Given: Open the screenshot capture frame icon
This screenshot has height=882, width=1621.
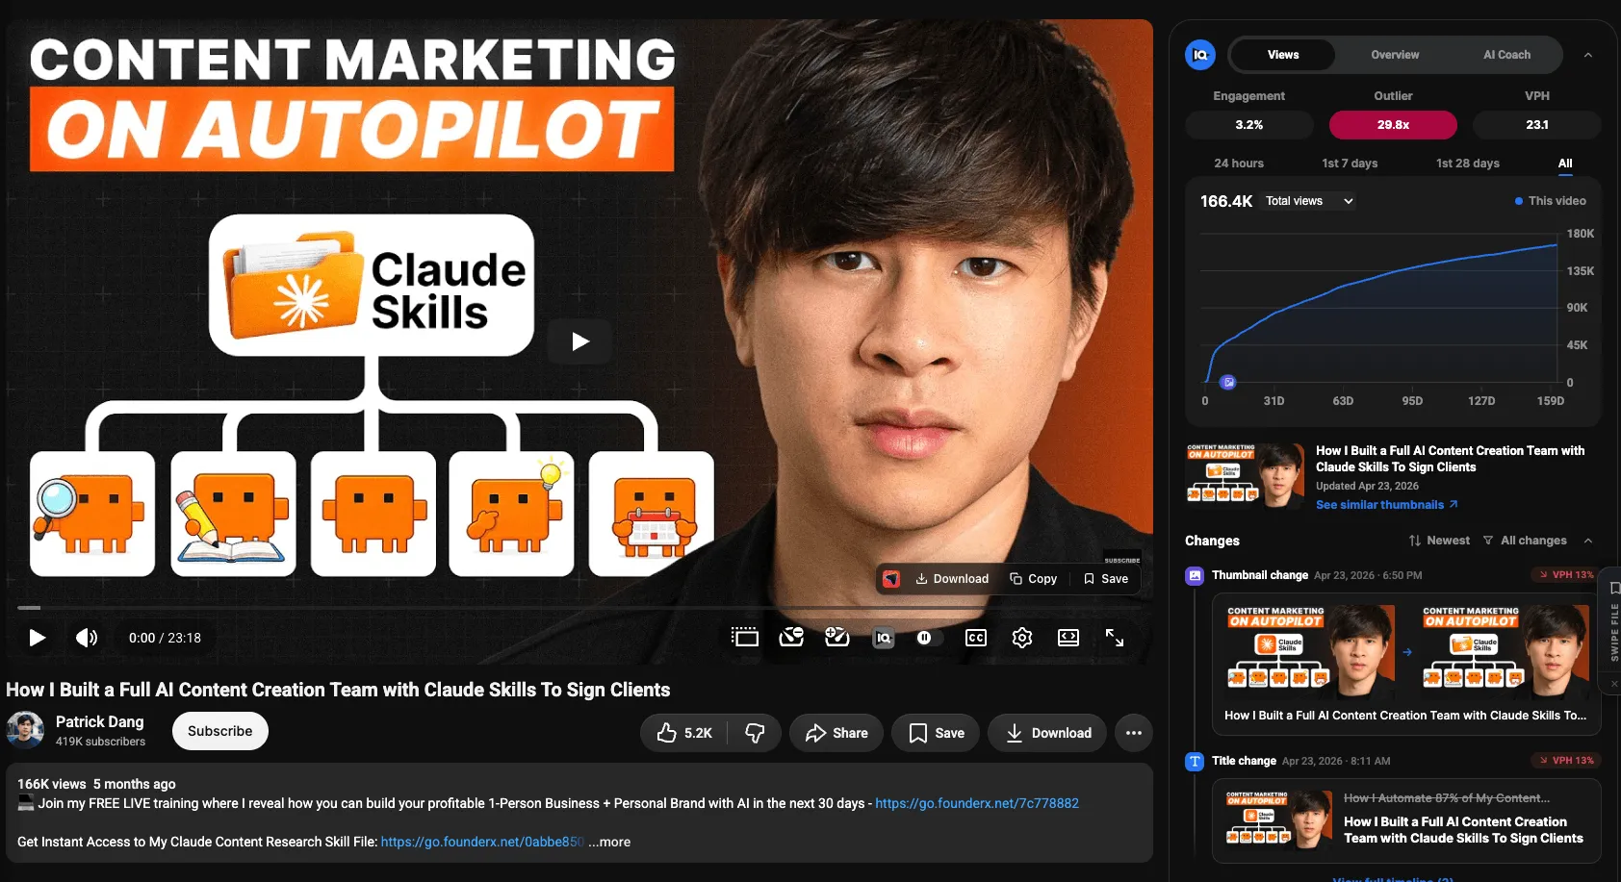Looking at the screenshot, I should point(744,637).
